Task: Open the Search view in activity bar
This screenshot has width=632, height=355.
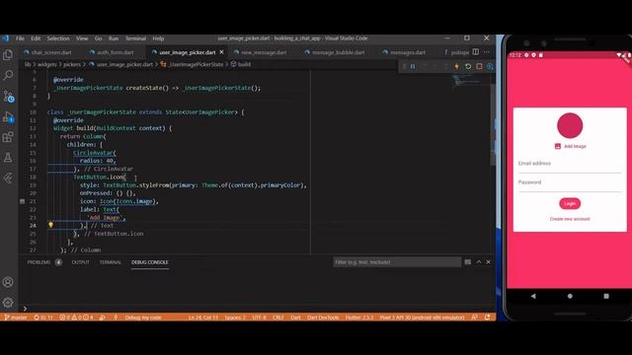Action: [x=8, y=75]
